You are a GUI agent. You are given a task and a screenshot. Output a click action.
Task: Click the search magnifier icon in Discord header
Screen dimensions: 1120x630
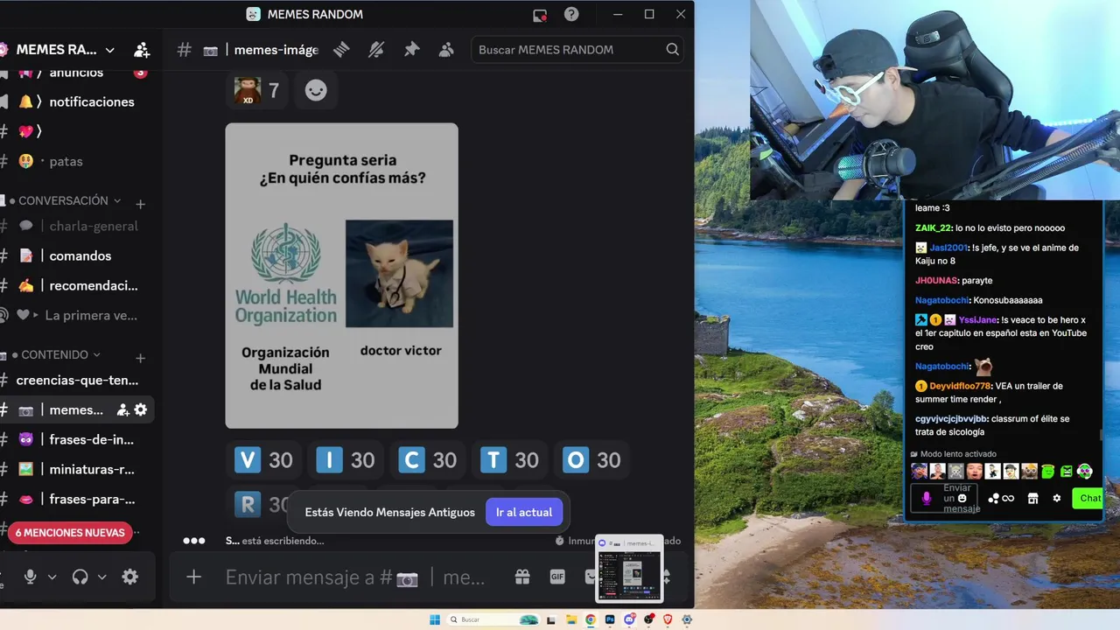[672, 50]
